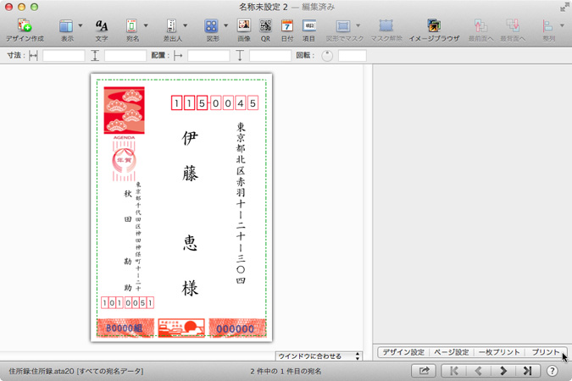Switch to the ページ設定 tab

tap(451, 352)
